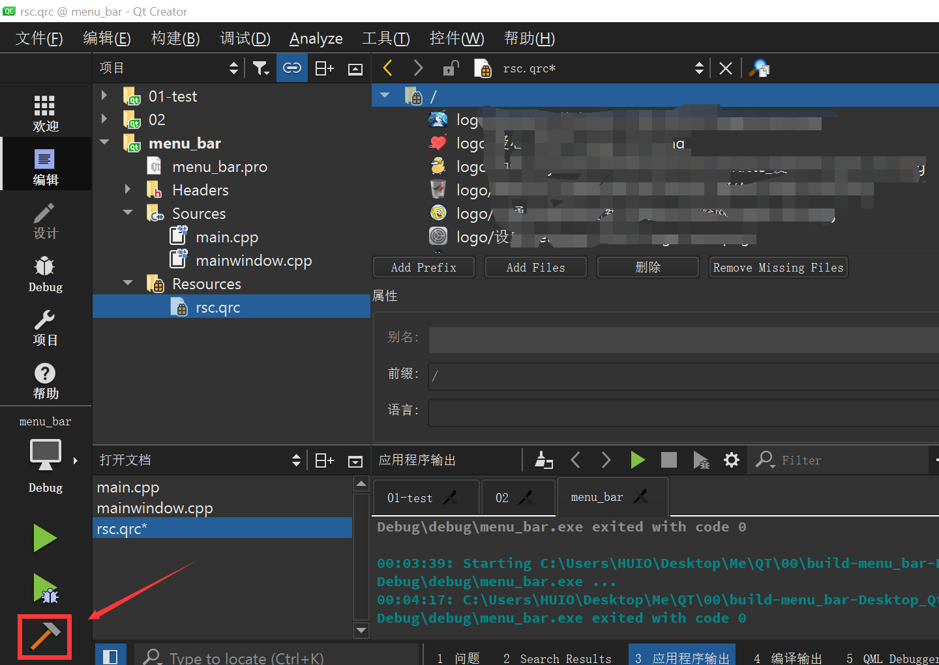
Task: Select mainwindow.cpp in the project tree
Action: [254, 261]
